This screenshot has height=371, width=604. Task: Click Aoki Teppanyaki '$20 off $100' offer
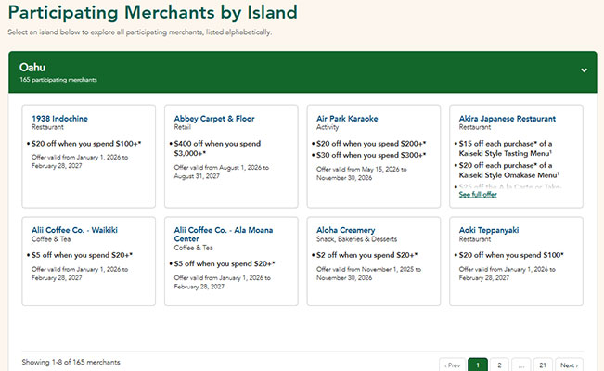tap(511, 255)
